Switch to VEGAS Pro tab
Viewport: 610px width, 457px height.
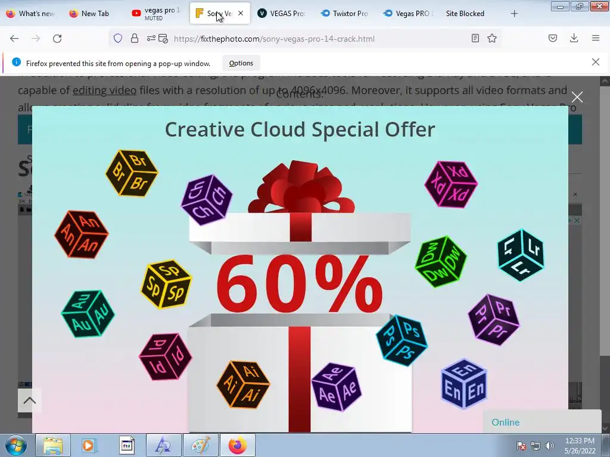pyautogui.click(x=282, y=14)
